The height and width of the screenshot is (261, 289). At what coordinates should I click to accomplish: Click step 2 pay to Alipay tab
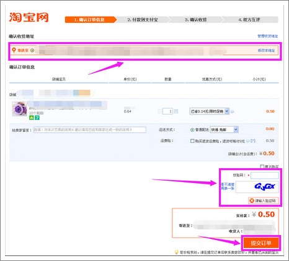pos(143,20)
